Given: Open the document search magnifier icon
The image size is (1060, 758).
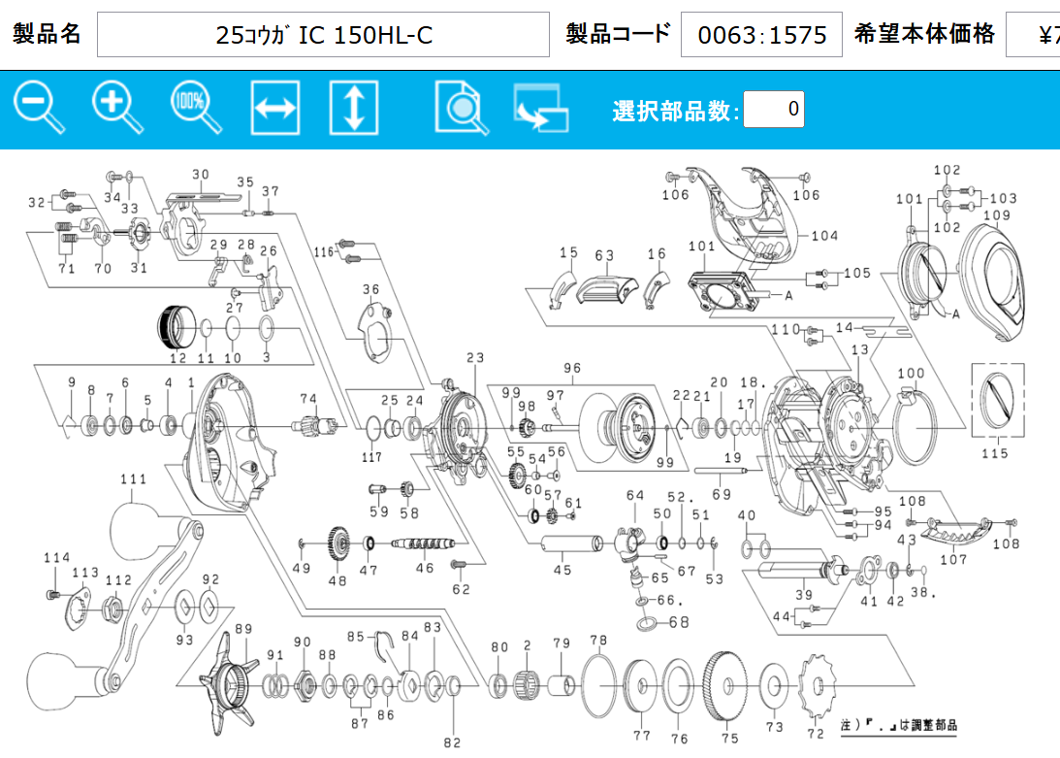Looking at the screenshot, I should click(462, 108).
